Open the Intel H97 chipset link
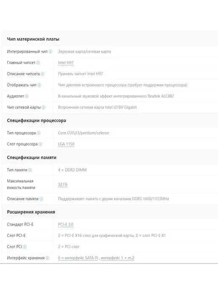Viewport: 218px width, 291px height. [66, 63]
